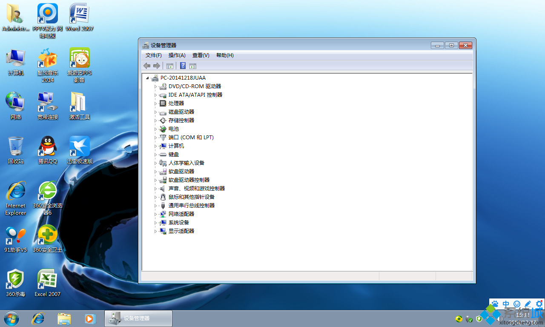This screenshot has width=545, height=327.
Task: Launch Internet Explorer from the taskbar
Action: [38, 318]
